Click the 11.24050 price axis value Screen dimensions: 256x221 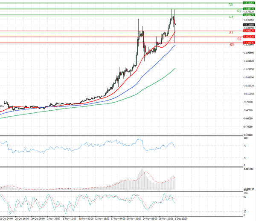point(249,69)
